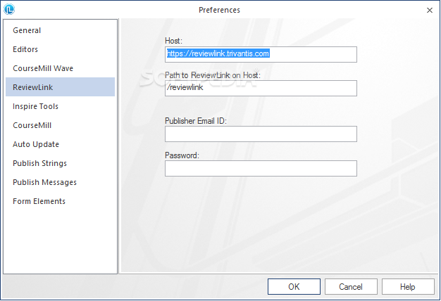Select Publish Messages category
This screenshot has height=301, width=441.
pos(60,182)
